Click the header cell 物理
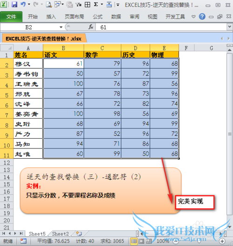The image size is (233, 246). pyautogui.click(x=164, y=55)
